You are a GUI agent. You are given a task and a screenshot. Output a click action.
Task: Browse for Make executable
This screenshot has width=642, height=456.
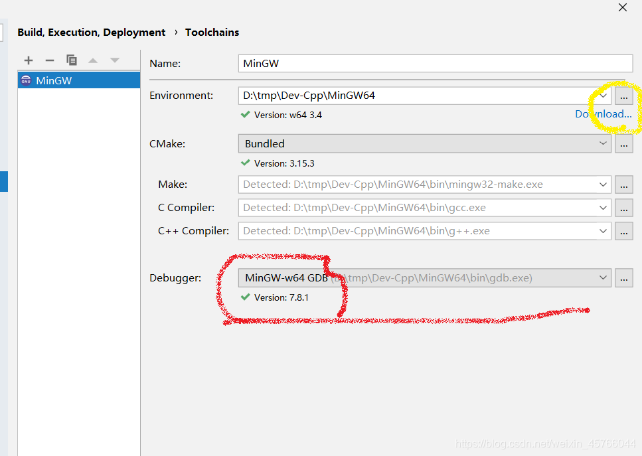tap(623, 185)
